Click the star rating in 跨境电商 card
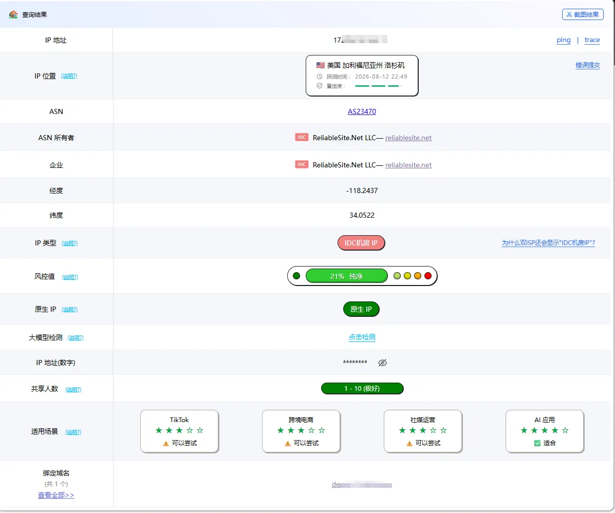Screen dimensions: 615x513 tap(301, 430)
